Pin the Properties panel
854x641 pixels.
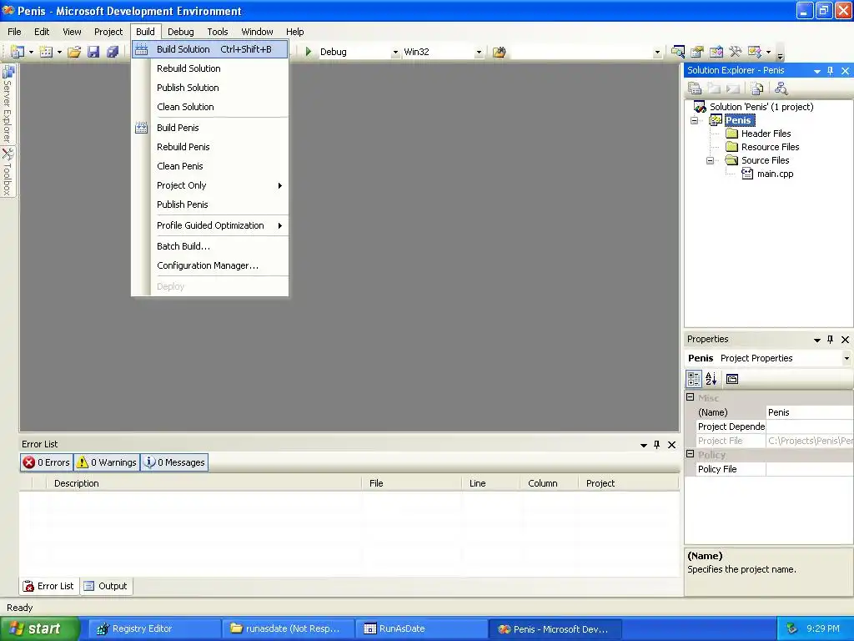tap(830, 340)
